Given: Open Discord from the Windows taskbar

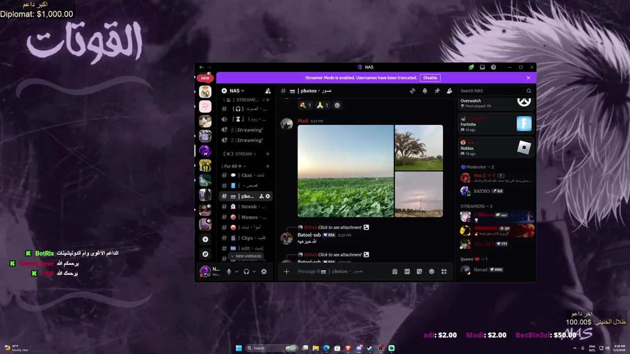Looking at the screenshot, I should tap(359, 348).
